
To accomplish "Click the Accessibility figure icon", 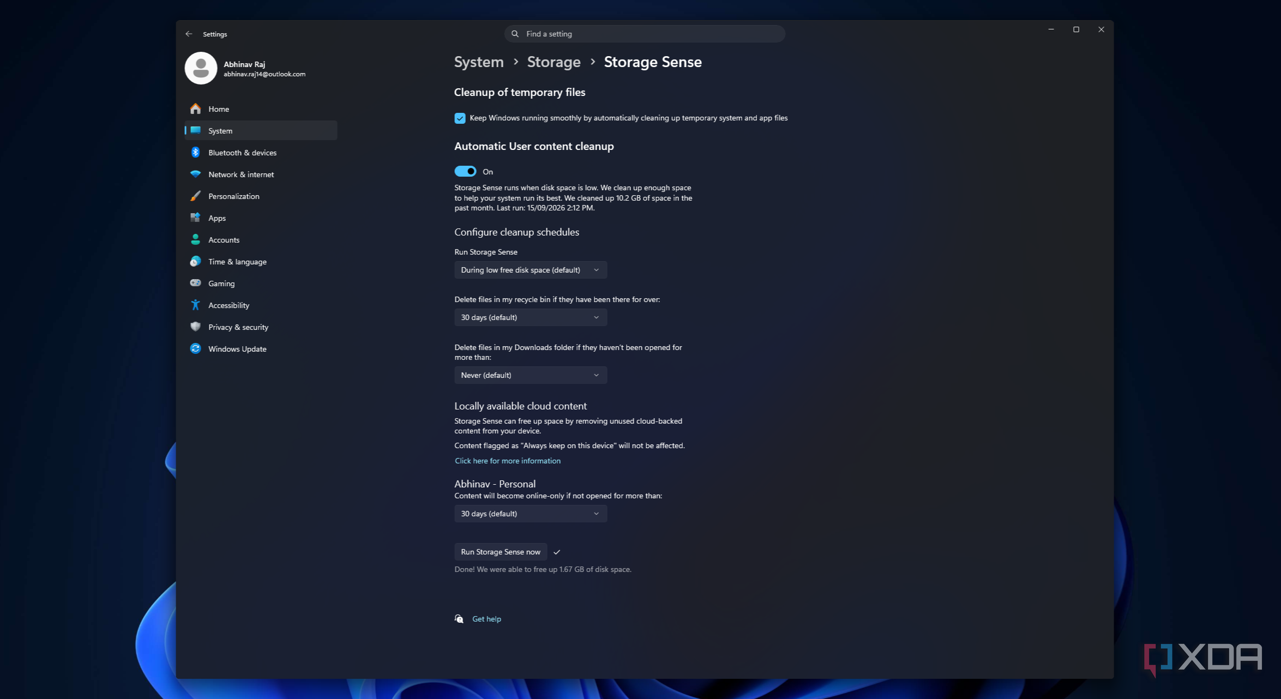I will (195, 305).
